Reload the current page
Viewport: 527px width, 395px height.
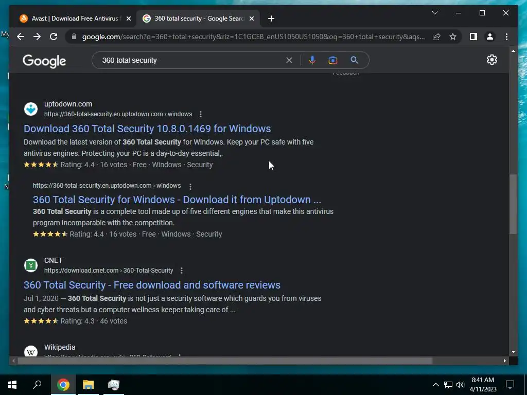[x=54, y=37]
